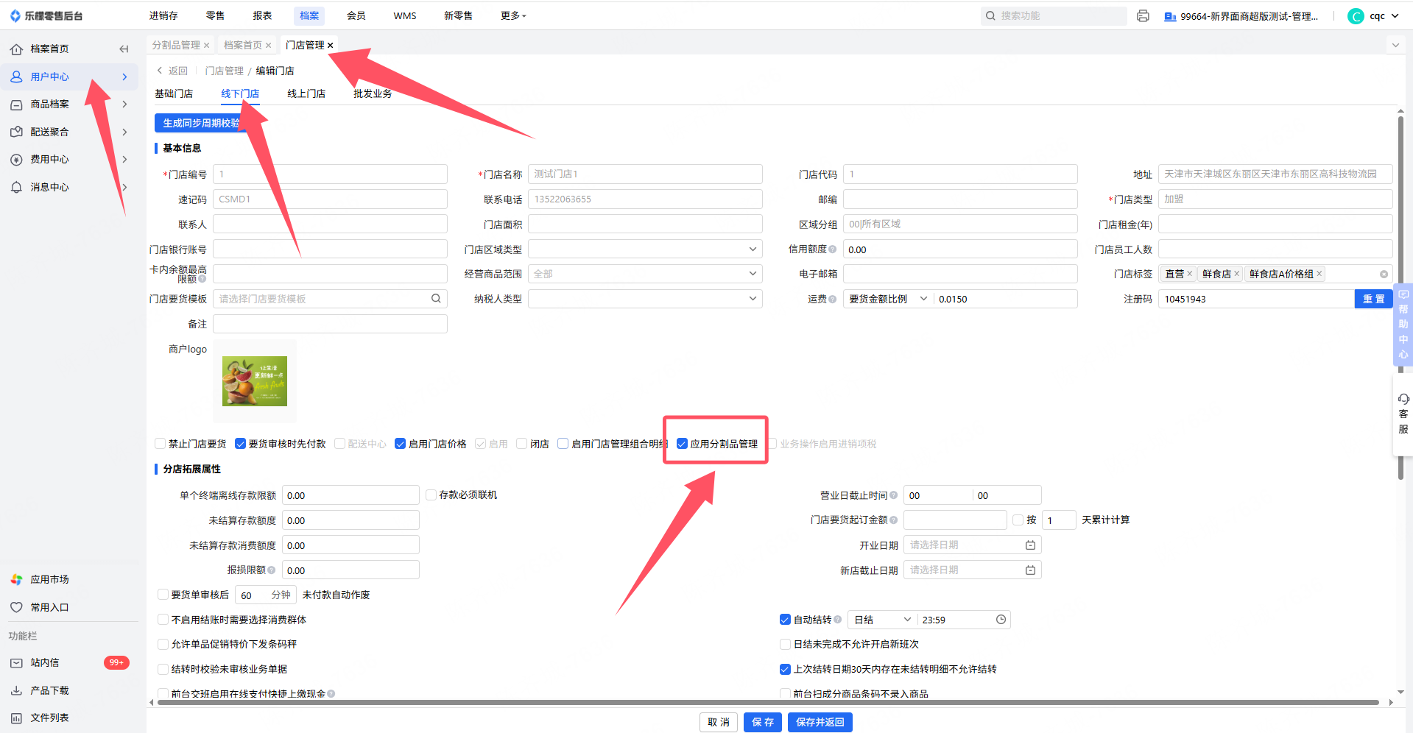The width and height of the screenshot is (1413, 733).
Task: Click 保存并返回 button
Action: pyautogui.click(x=820, y=722)
